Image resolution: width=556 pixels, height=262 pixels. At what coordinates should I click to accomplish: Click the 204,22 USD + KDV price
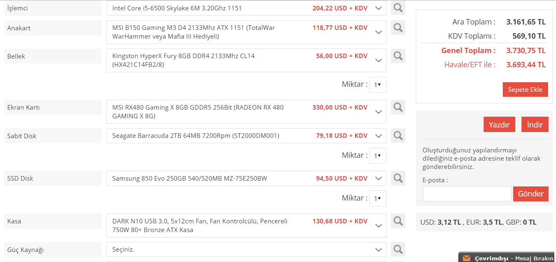pyautogui.click(x=340, y=8)
